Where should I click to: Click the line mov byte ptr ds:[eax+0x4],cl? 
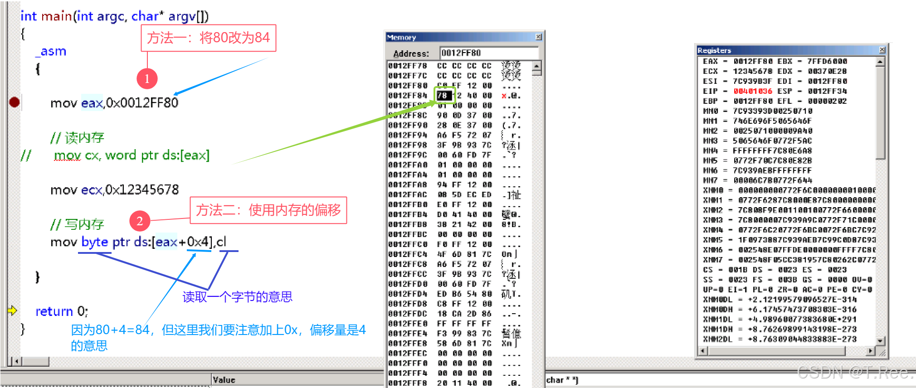click(x=138, y=242)
